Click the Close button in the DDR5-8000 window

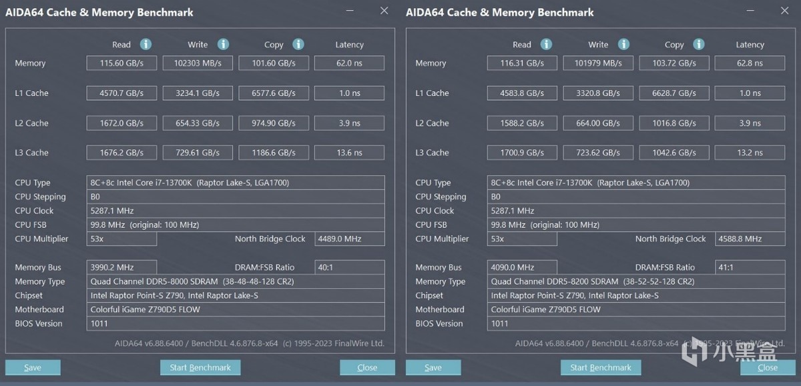[367, 367]
